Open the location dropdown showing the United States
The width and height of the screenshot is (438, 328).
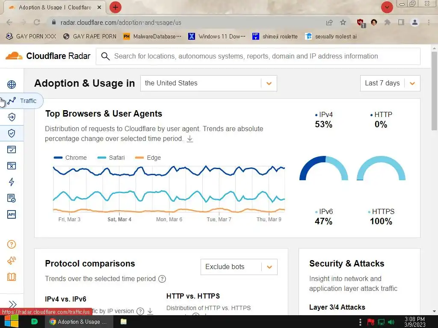(209, 83)
